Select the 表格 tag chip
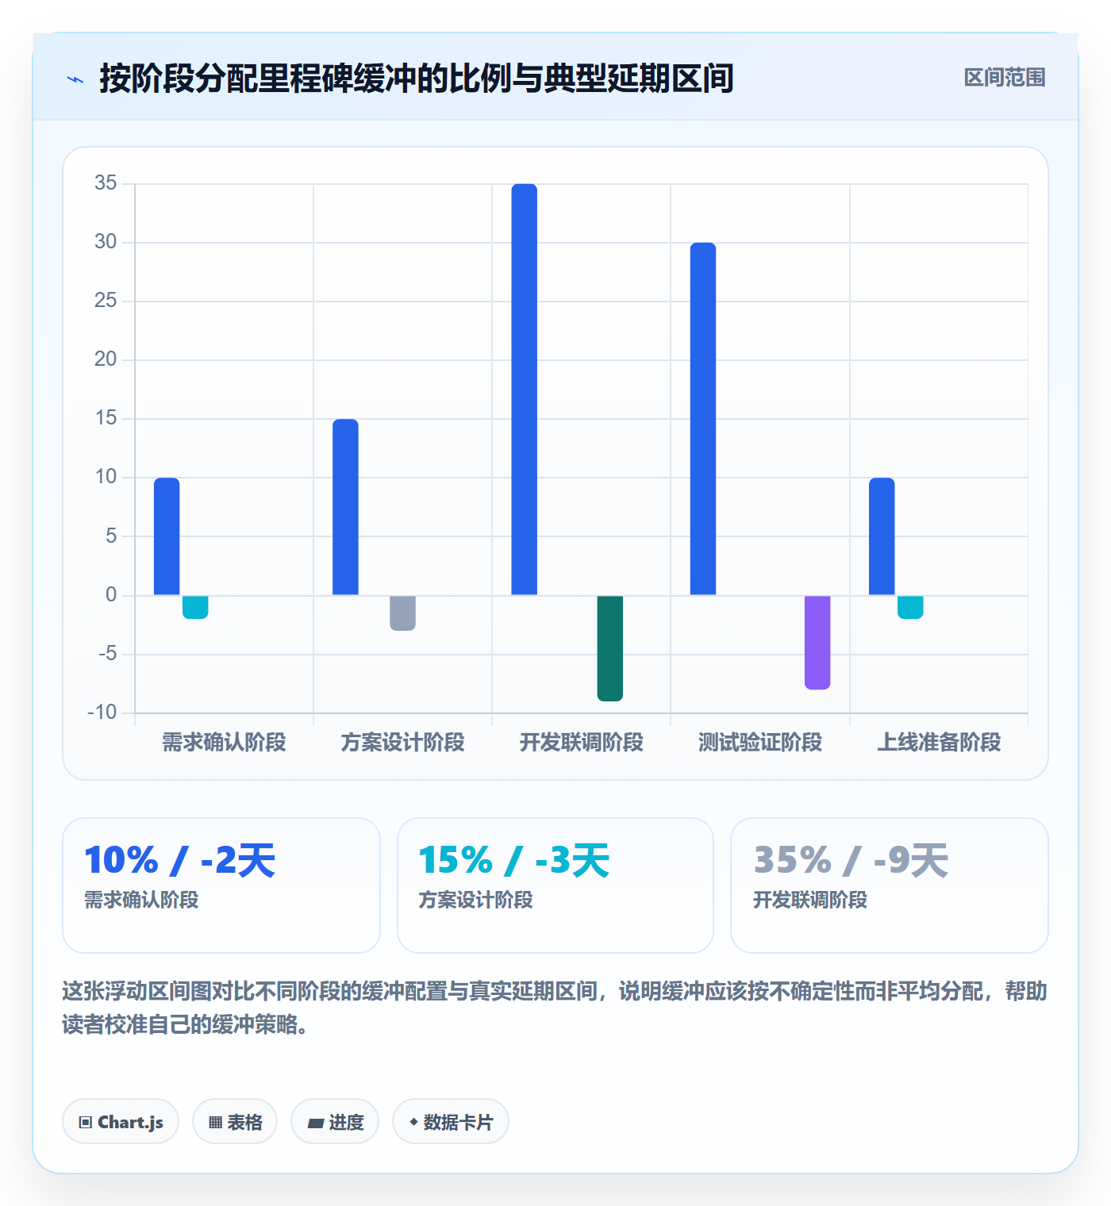The image size is (1111, 1206). coord(235,1121)
